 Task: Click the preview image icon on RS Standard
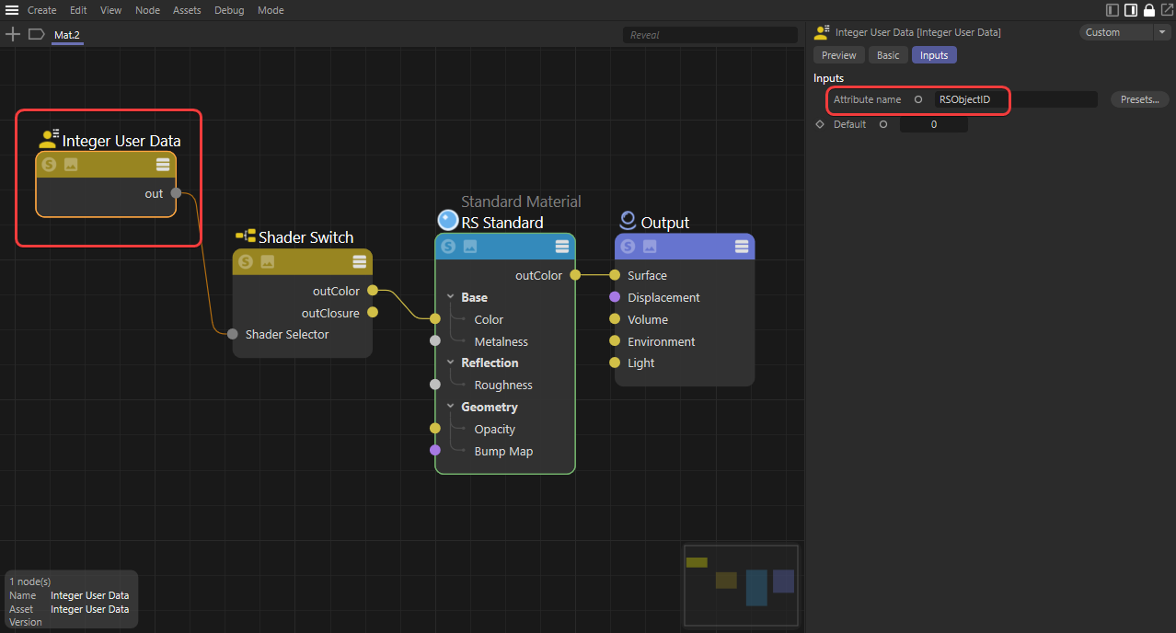(470, 247)
